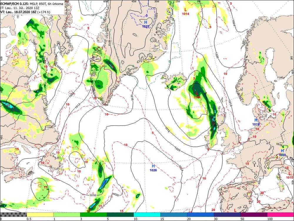
Task: Click the '50' legend scale value
Action: click(x=242, y=219)
